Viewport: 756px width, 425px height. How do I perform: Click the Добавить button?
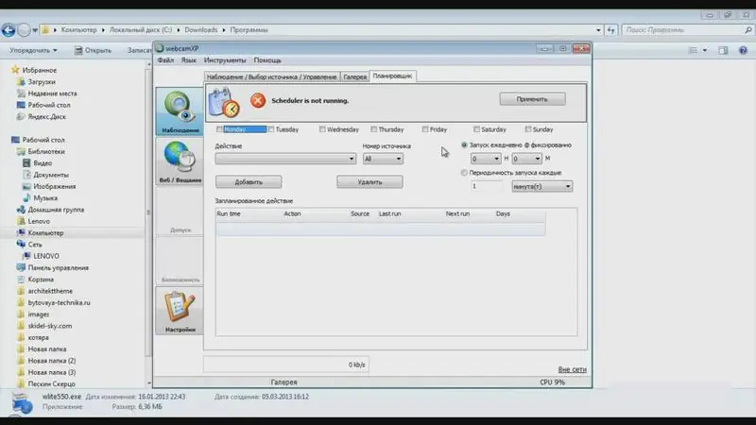tap(249, 182)
